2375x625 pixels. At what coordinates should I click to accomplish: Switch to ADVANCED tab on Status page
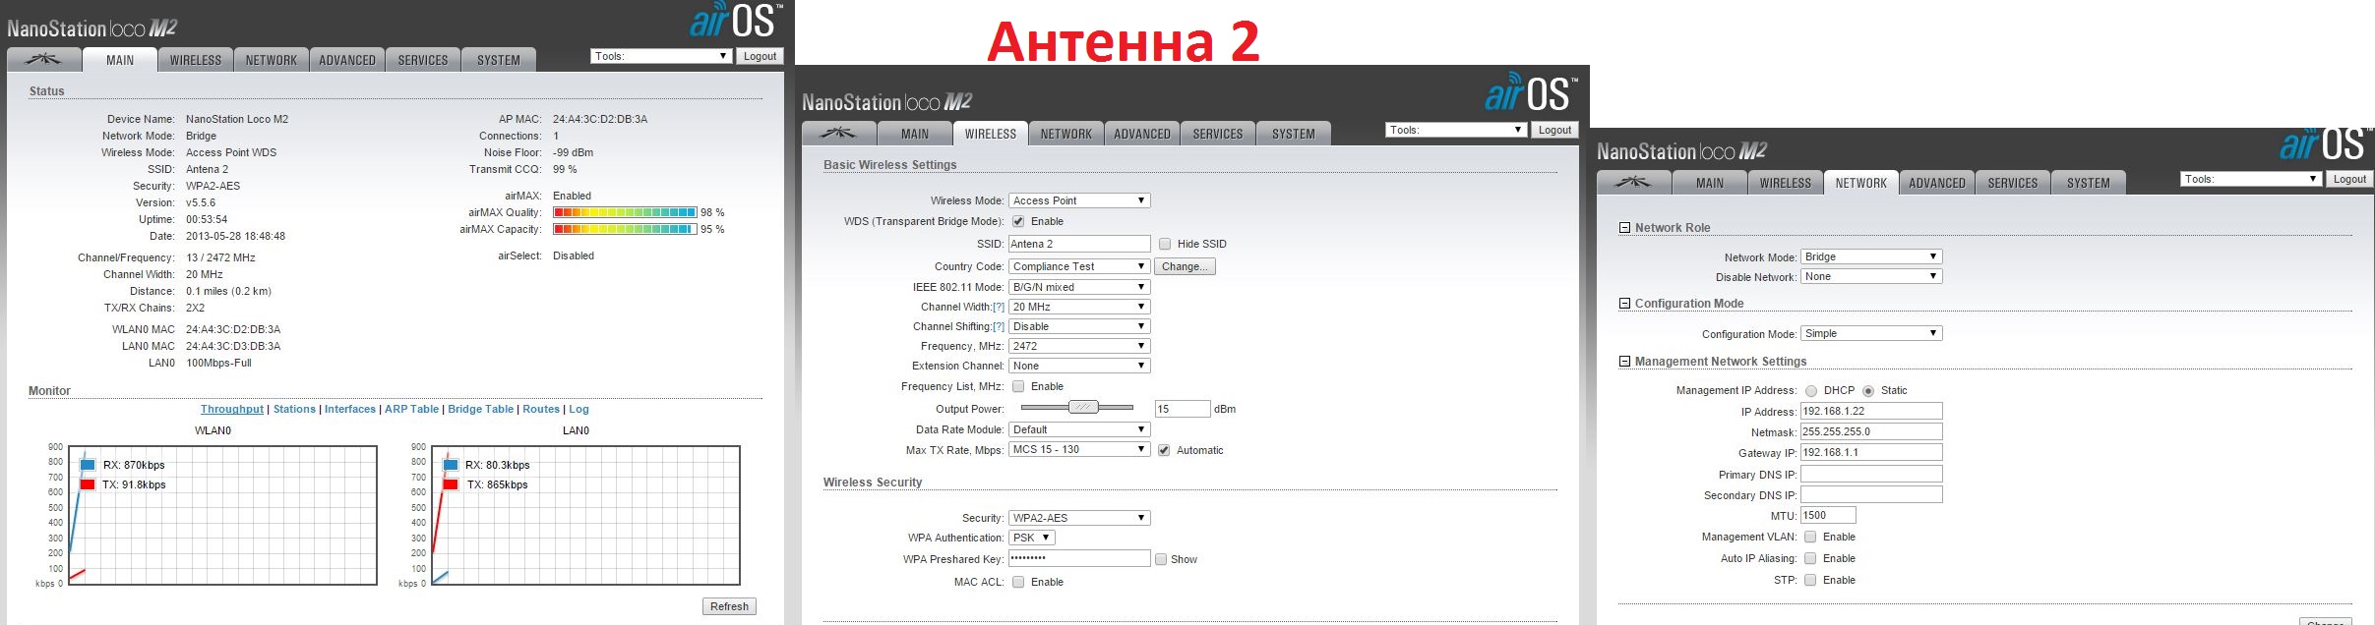tap(347, 60)
